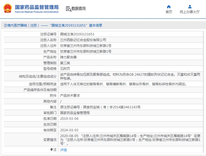Click the 有效期至 row label
Image resolution: width=206 pixels, height=156 pixels.
click(x=50, y=130)
